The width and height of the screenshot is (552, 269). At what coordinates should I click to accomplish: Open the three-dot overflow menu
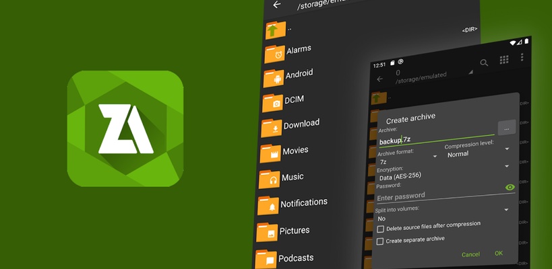tap(522, 57)
